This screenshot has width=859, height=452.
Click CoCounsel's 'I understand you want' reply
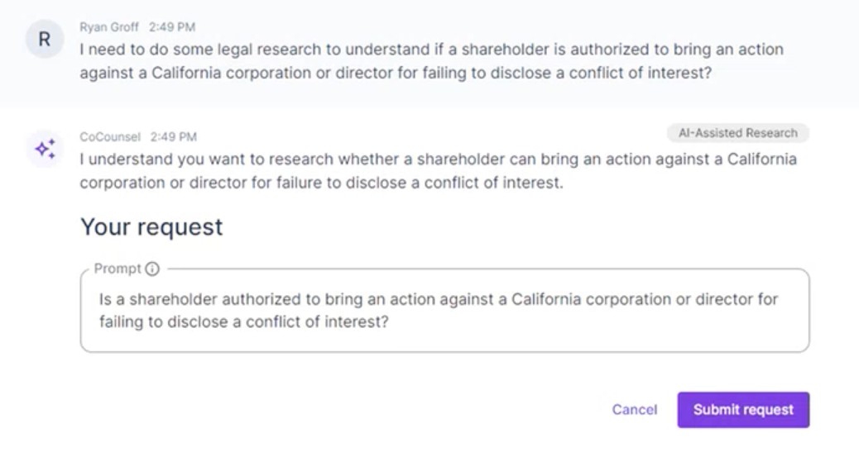click(x=439, y=171)
